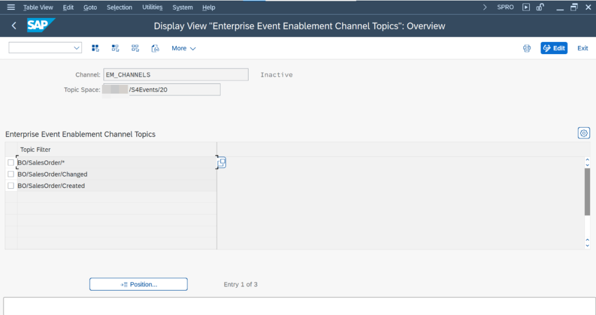Select the BO/SalesOrder/* topic filter cell
The height and width of the screenshot is (315, 596).
click(116, 162)
